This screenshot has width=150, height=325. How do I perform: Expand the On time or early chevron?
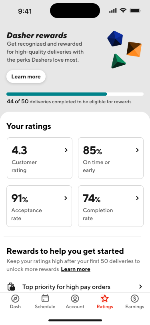pyautogui.click(x=137, y=150)
